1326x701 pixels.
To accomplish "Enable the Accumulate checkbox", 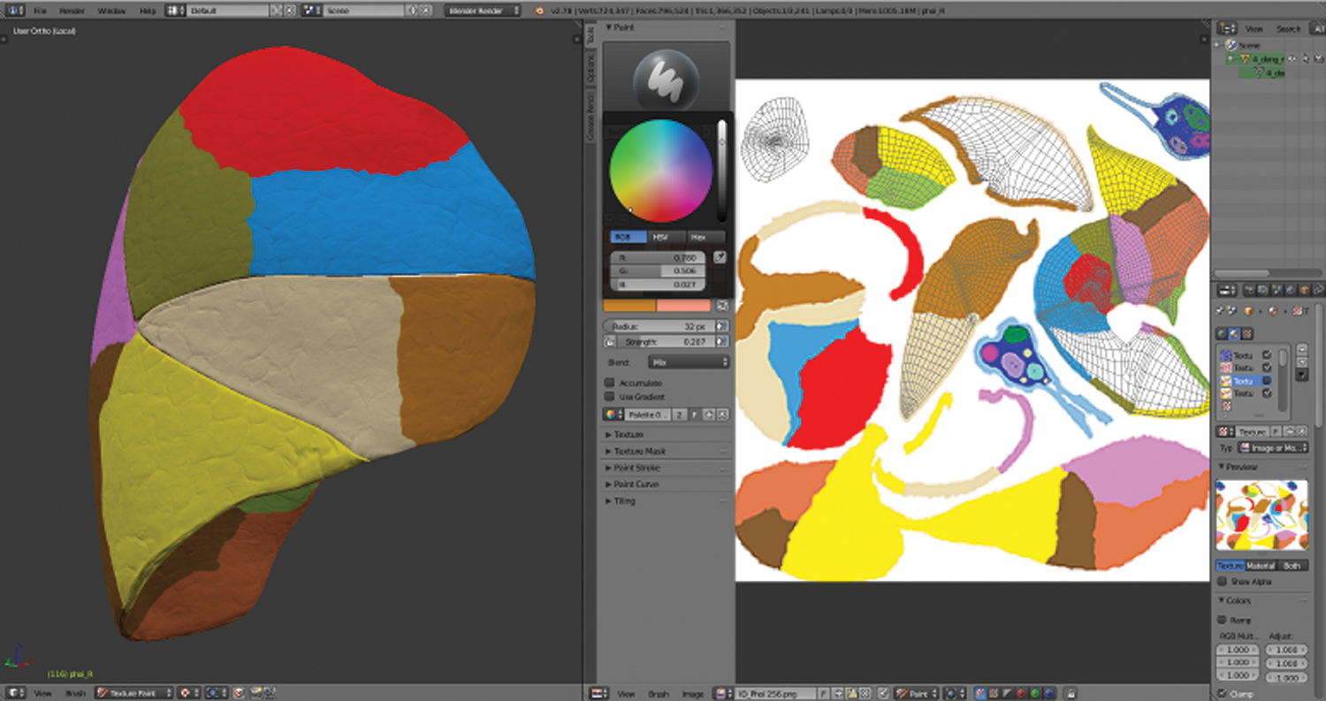I will pos(609,383).
